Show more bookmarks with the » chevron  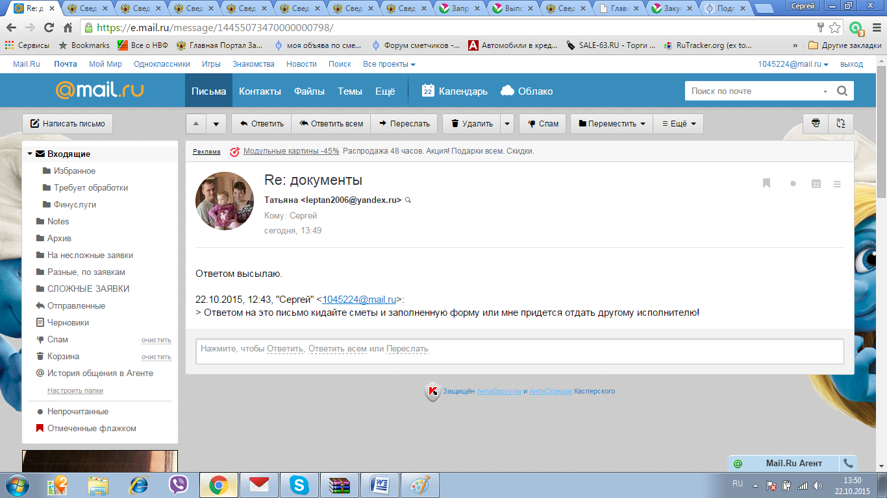[795, 45]
